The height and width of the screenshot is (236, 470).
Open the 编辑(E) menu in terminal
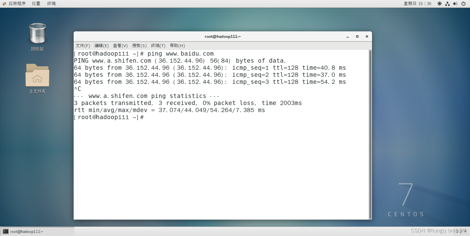coord(101,45)
